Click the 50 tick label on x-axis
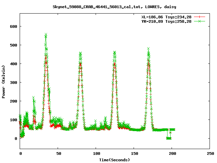The width and height of the screenshot is (217, 163). pos(58,153)
